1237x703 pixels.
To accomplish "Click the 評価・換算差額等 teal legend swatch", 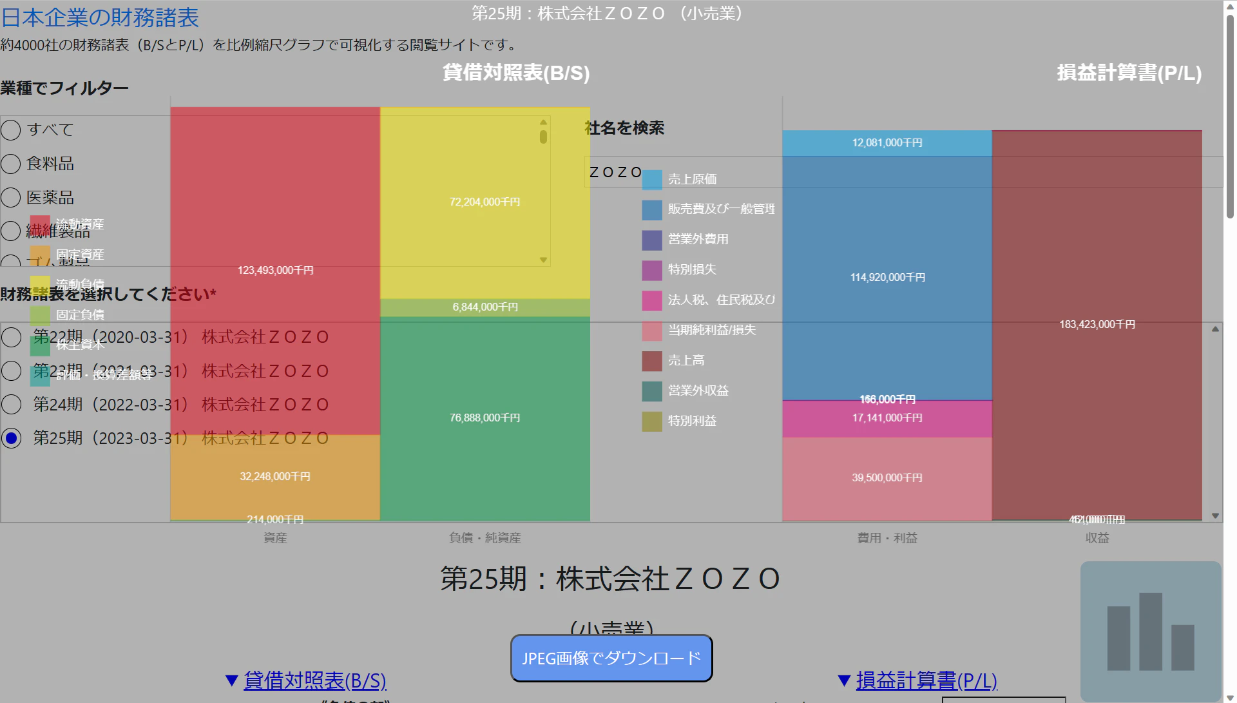I will tap(40, 376).
